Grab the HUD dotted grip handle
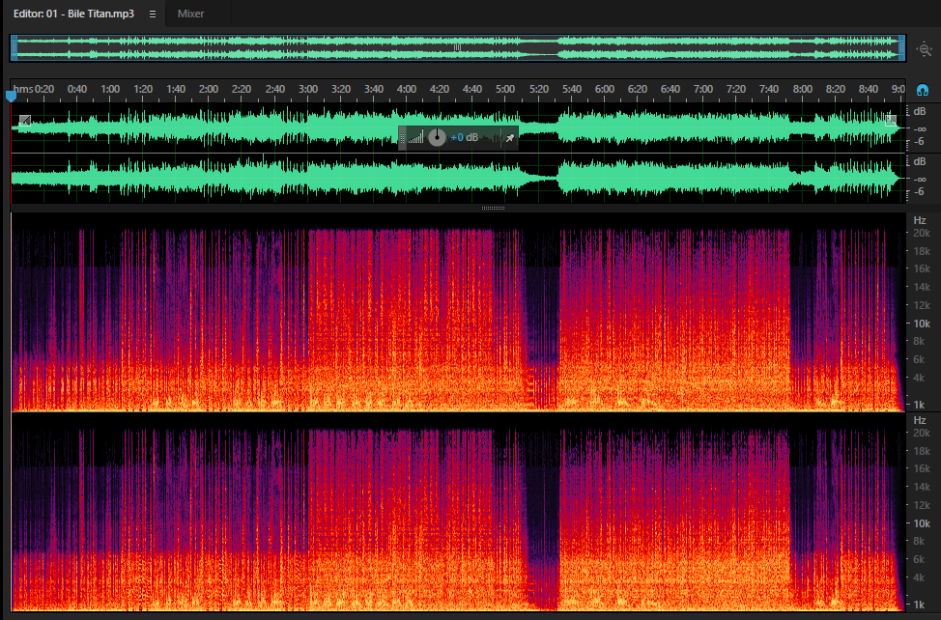The height and width of the screenshot is (620, 941). click(x=402, y=138)
